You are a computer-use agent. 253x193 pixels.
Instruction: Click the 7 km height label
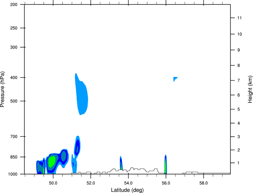pyautogui.click(x=239, y=80)
